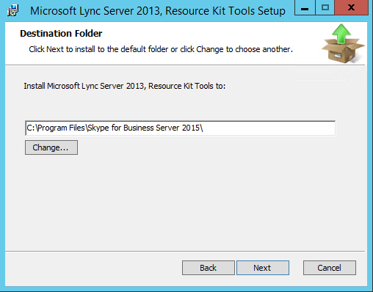Click the "Install Microsoft Lync Server 2013, Resource Kit Tools to:" label

[x=124, y=86]
